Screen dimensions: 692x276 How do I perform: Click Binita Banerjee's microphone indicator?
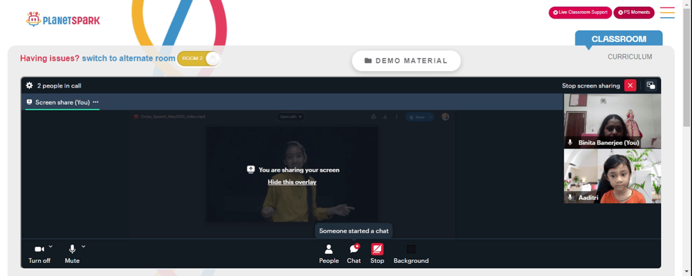(570, 142)
